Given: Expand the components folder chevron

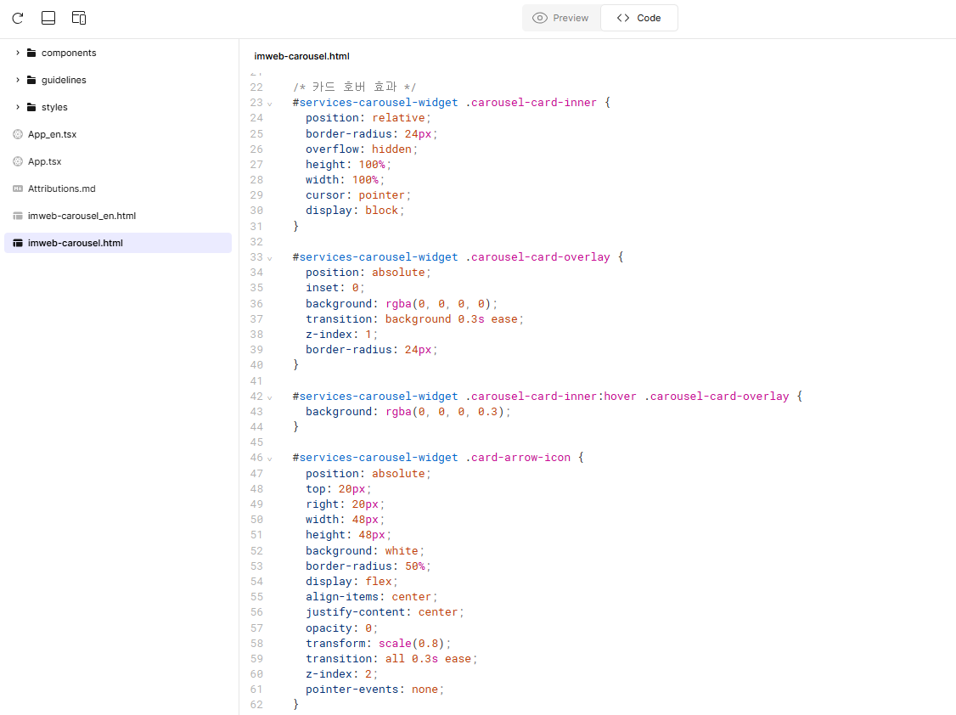Looking at the screenshot, I should tap(18, 53).
